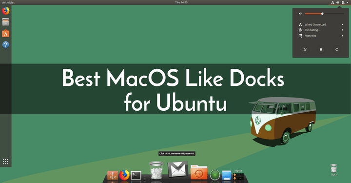Expand the Estimating… submenu arrow
The height and width of the screenshot is (183, 351).
(342, 30)
